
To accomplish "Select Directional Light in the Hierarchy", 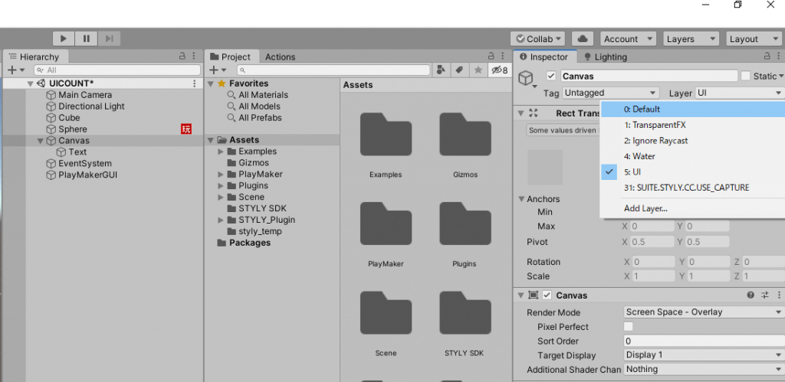I will coord(91,106).
